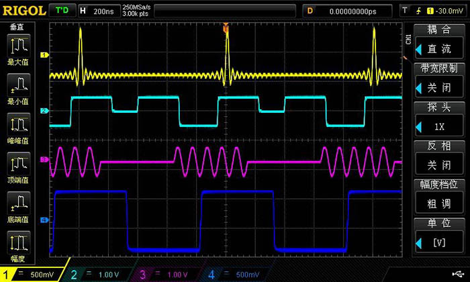The image size is (470, 282).
Task: Click the waveform memory position bar
Action: coord(222,11)
